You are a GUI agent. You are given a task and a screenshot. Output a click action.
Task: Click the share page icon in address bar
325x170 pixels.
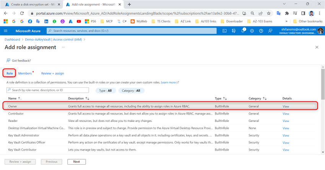pyautogui.click(x=260, y=13)
